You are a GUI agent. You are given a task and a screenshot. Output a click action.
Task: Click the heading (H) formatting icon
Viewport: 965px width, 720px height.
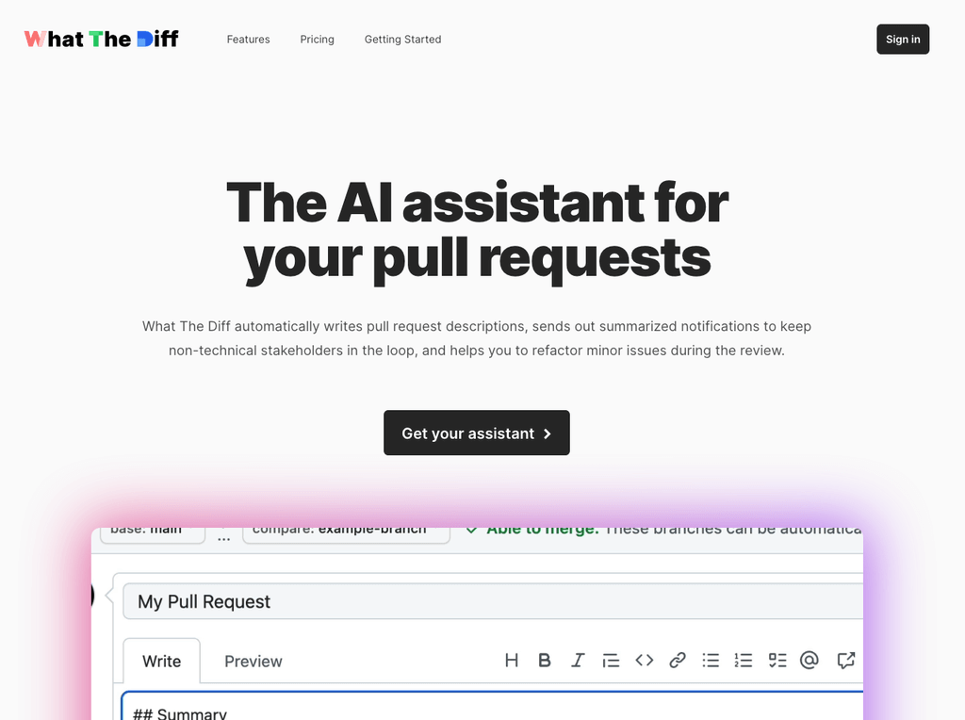[512, 661]
